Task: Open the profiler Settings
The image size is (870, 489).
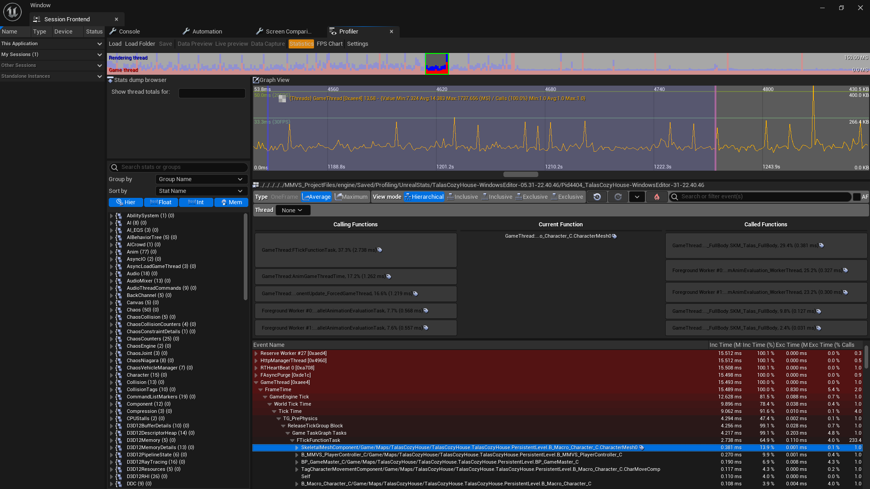Action: (x=358, y=44)
